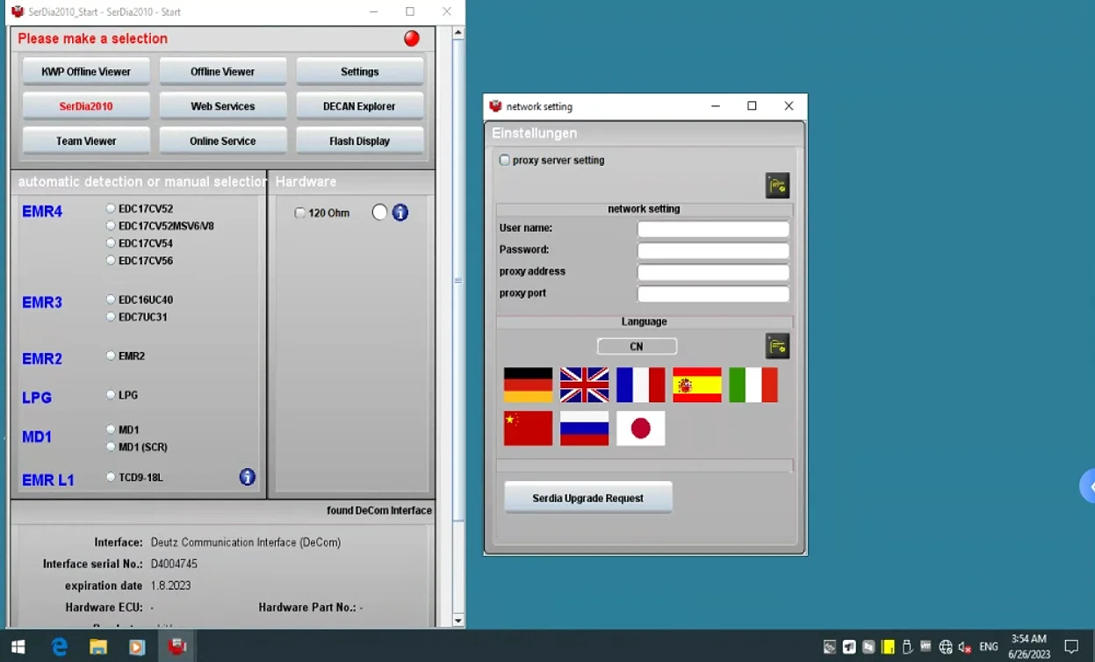1095x662 pixels.
Task: Select the MD1 (SCR) radio button
Action: click(x=111, y=447)
